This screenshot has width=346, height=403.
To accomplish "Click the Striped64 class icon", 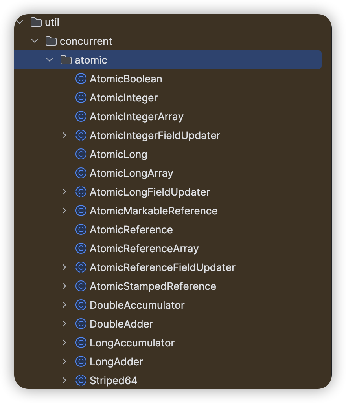I will point(81,380).
